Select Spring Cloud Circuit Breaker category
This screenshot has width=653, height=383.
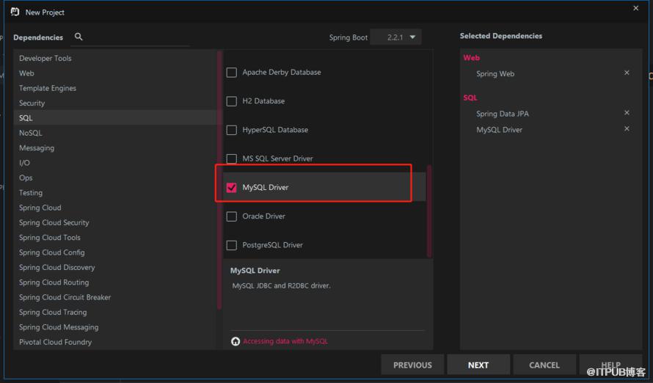[x=115, y=298]
